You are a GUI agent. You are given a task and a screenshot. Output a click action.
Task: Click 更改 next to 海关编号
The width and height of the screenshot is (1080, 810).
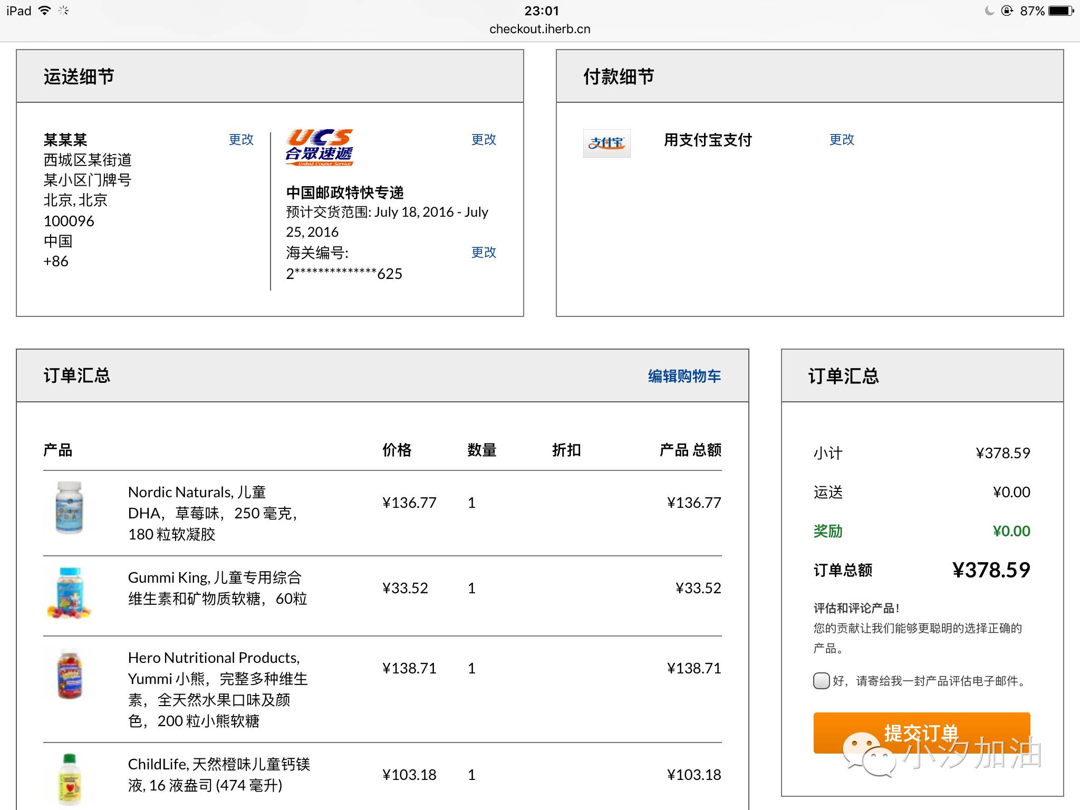[x=483, y=253]
